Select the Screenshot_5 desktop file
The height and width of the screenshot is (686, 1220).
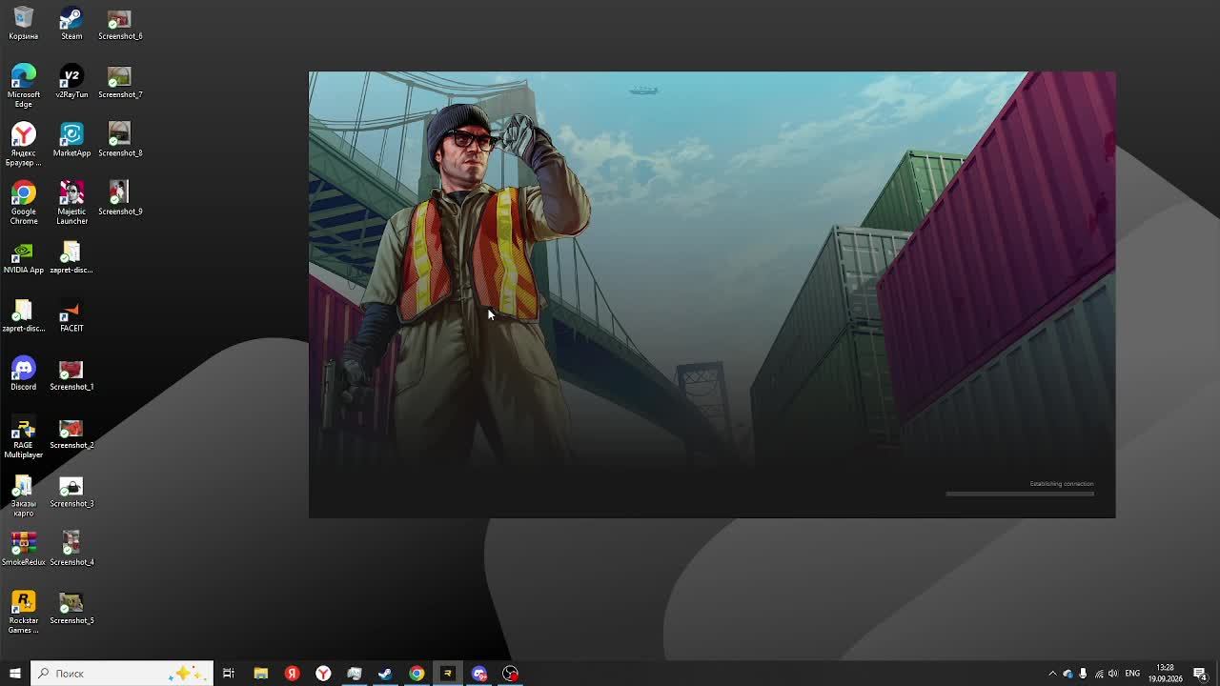point(71,608)
